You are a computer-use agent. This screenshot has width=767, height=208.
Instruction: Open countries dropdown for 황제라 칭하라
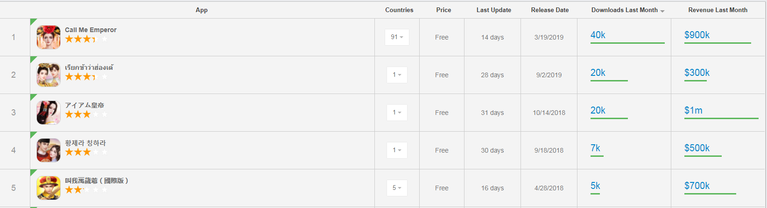(x=397, y=150)
